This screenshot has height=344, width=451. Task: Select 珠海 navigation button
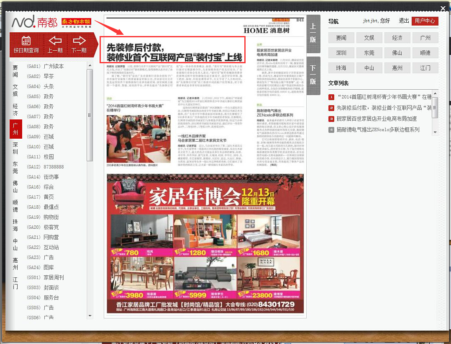[341, 68]
